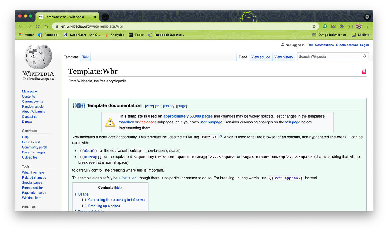The width and height of the screenshot is (388, 231).
Task: Open the Soft hyphen template link
Action: click(x=286, y=178)
